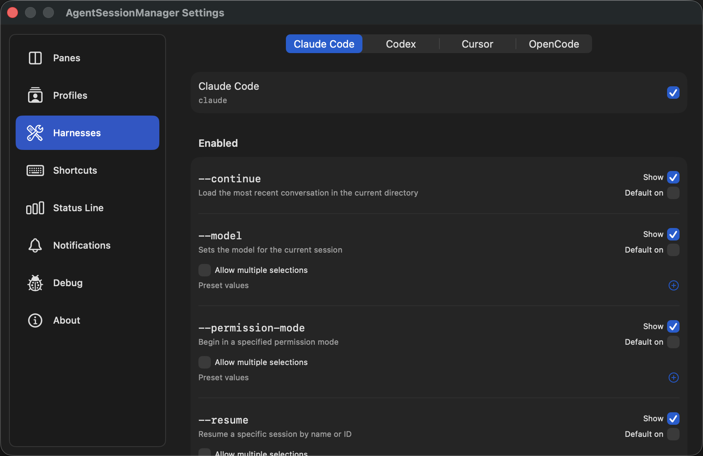Uncheck Show for --model
The image size is (703, 456).
pos(673,234)
